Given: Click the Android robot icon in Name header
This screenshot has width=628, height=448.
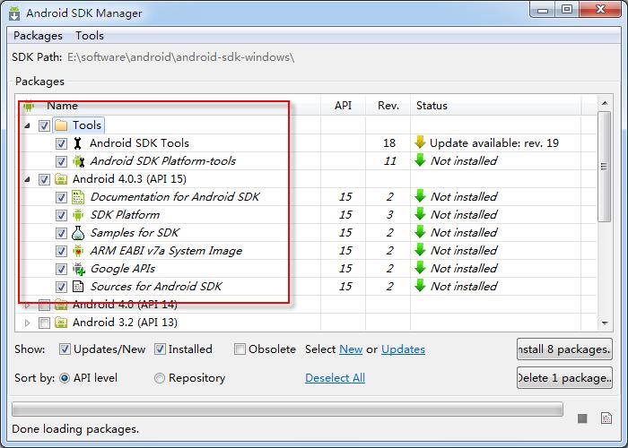Looking at the screenshot, I should (x=29, y=106).
